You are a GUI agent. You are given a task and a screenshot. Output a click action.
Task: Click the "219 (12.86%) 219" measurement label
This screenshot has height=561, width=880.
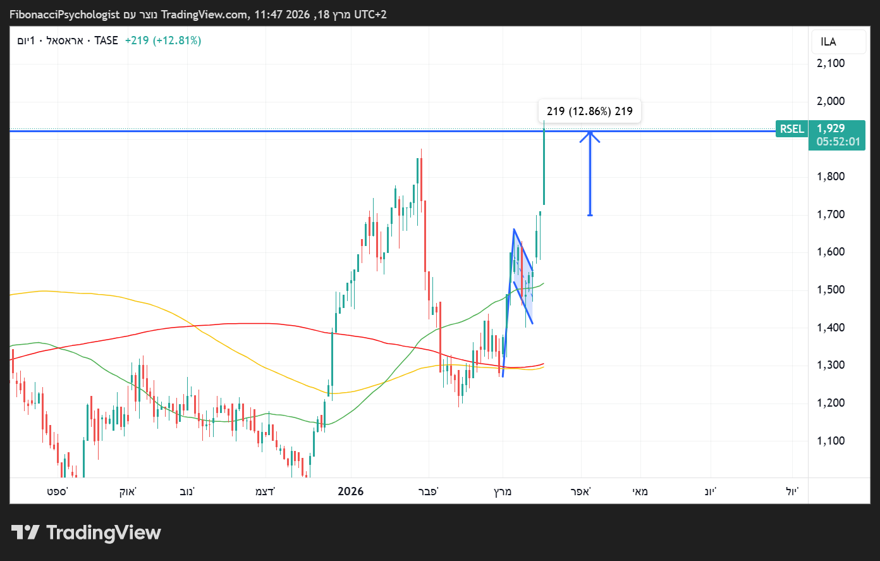[590, 111]
